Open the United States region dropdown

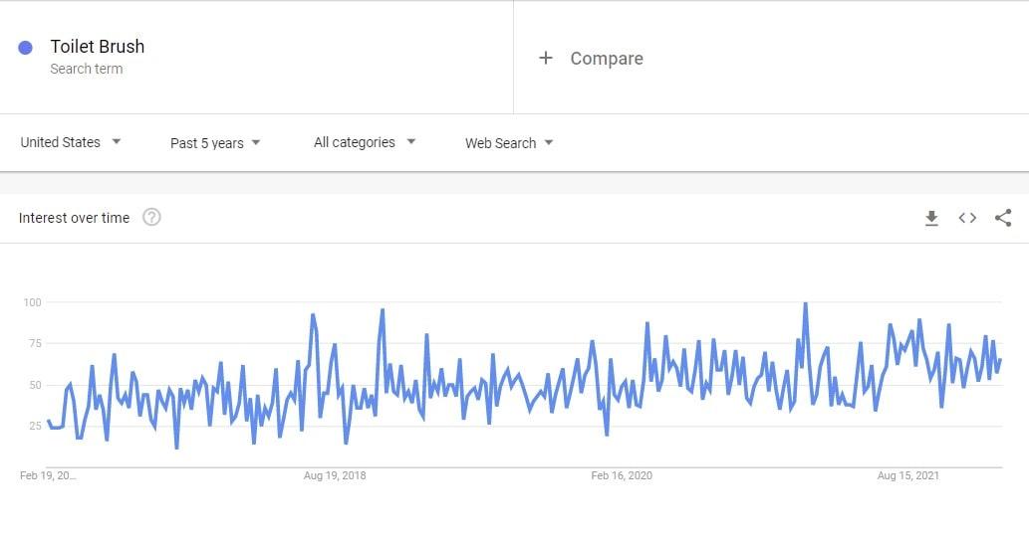(x=70, y=142)
